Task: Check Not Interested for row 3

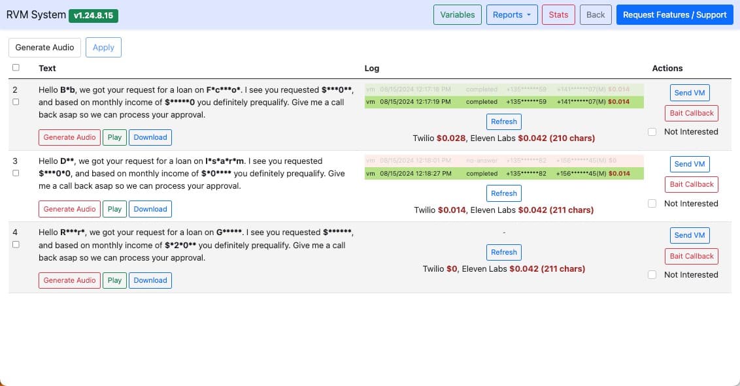Action: click(652, 204)
